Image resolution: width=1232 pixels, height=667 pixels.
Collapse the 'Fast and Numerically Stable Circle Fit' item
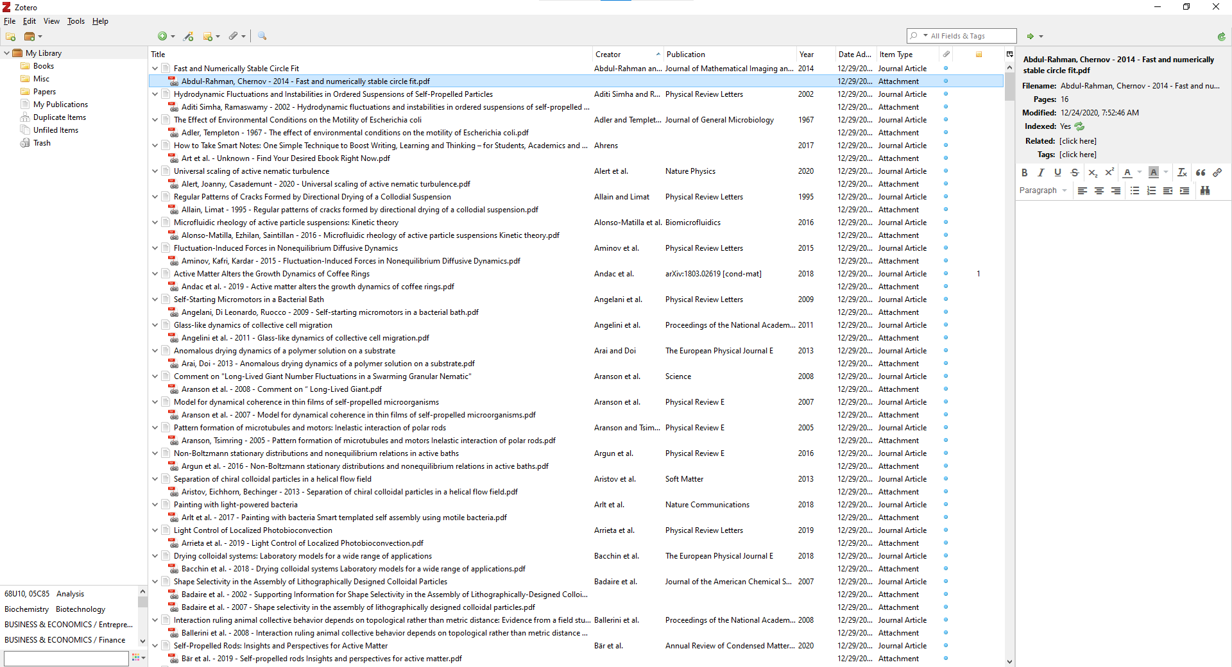pyautogui.click(x=155, y=69)
